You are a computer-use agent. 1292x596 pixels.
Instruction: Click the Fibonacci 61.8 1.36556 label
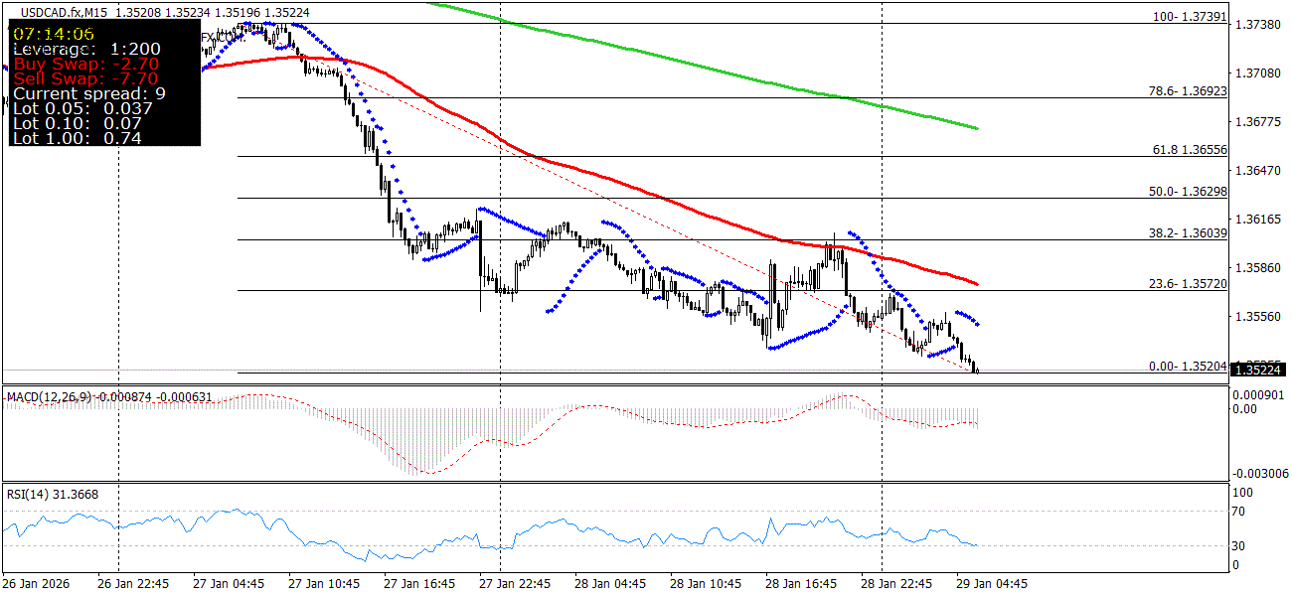[x=1190, y=149]
